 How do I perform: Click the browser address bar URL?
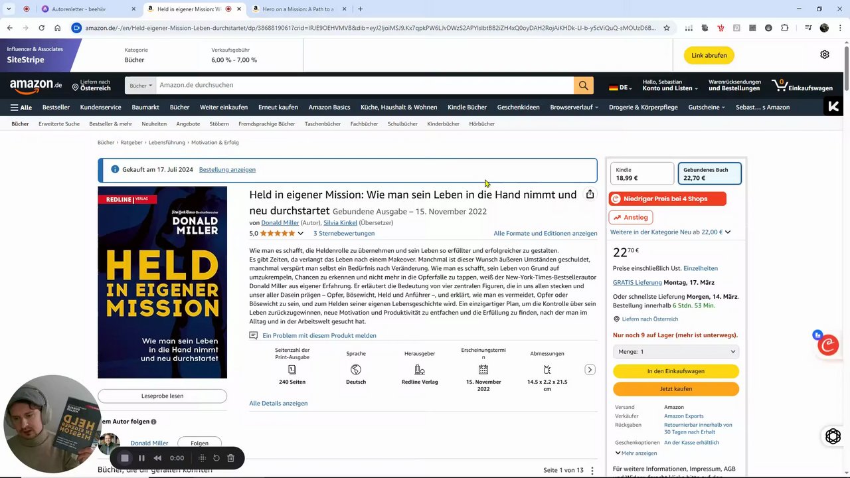371,28
